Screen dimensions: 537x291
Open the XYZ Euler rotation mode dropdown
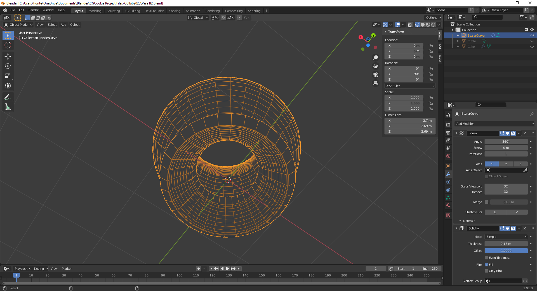coord(410,86)
